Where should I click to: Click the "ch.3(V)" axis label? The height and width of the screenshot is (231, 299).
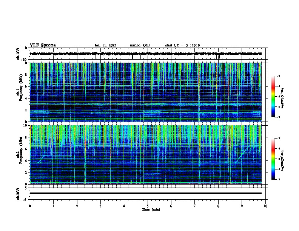[18, 194]
